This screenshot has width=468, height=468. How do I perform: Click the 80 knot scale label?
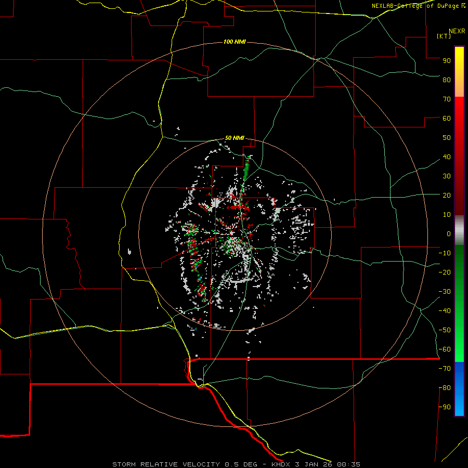447,80
